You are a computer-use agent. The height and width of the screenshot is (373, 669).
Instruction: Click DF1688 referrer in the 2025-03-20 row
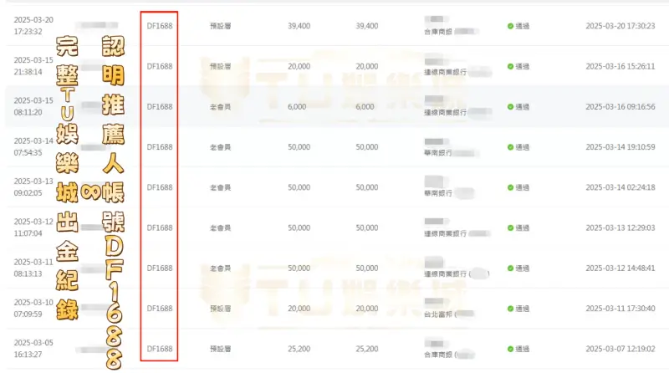(x=159, y=26)
